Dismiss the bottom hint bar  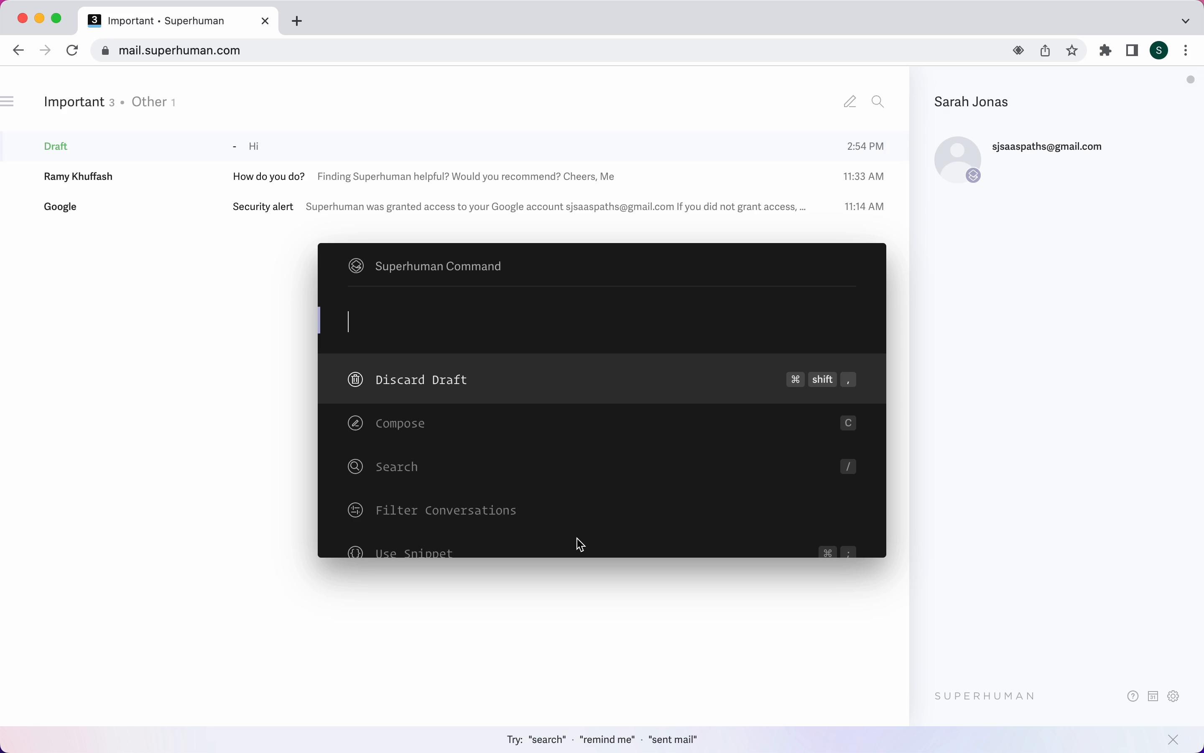pos(1173,740)
